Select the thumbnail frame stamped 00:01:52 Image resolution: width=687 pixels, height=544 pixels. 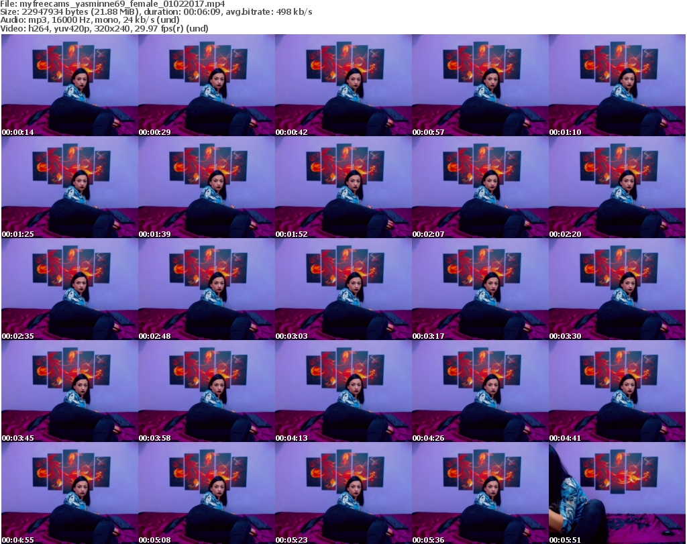point(343,187)
